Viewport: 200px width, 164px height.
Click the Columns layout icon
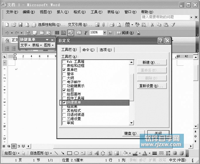pos(57,33)
